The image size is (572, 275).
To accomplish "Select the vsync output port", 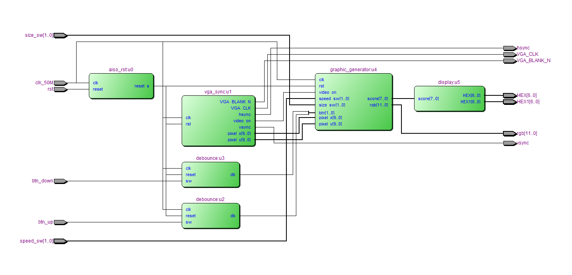I will (x=509, y=143).
